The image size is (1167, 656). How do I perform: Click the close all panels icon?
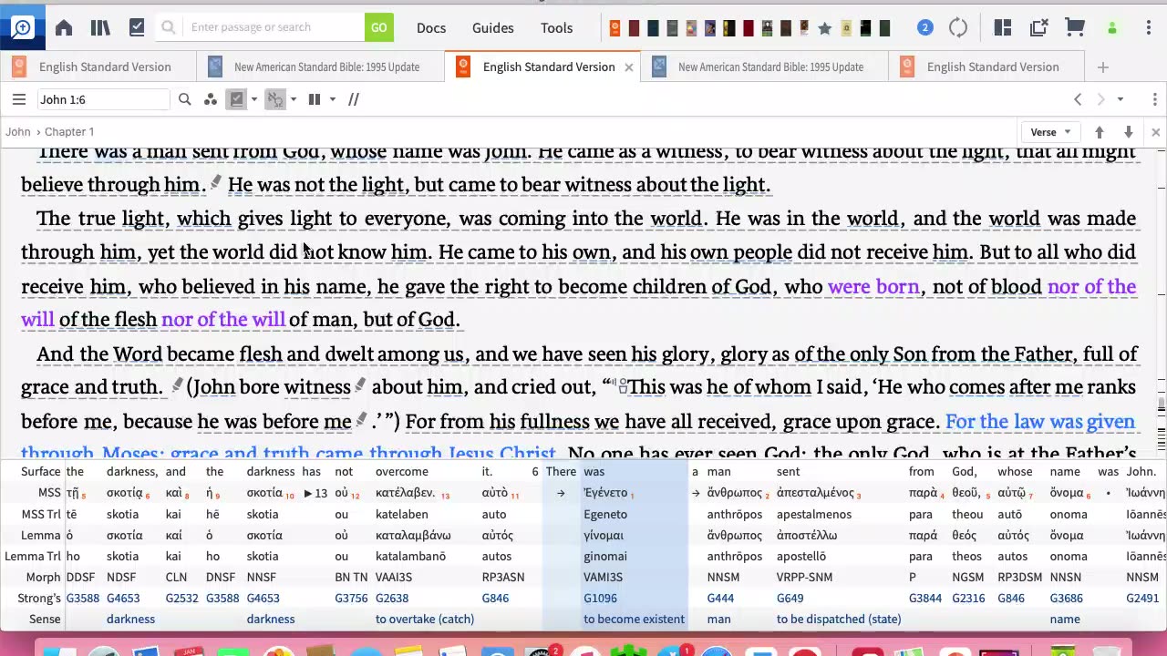point(1038,27)
